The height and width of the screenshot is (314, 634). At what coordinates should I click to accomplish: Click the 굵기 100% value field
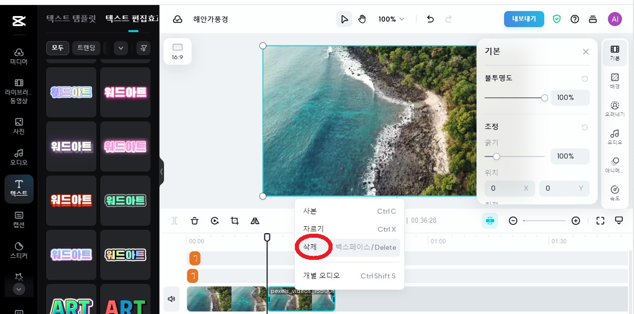[570, 156]
